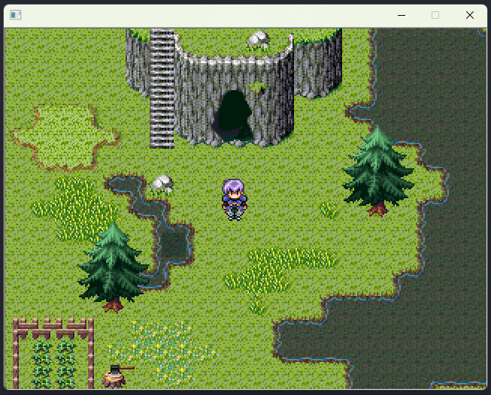Click the white boulder atop the cliff
This screenshot has width=491, height=395.
[x=259, y=40]
